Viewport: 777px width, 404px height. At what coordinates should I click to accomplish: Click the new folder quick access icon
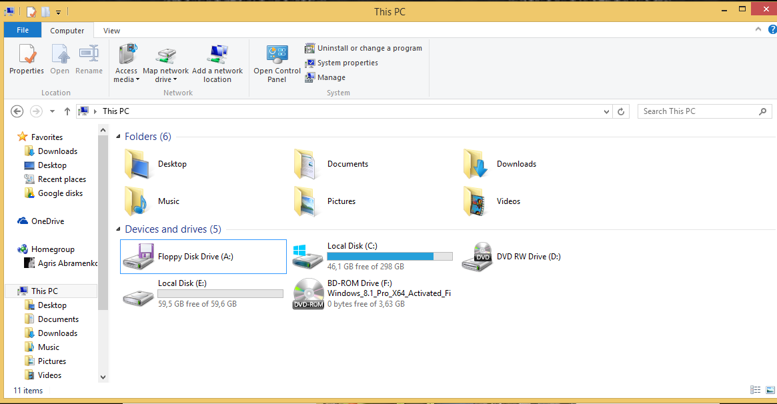tap(45, 11)
